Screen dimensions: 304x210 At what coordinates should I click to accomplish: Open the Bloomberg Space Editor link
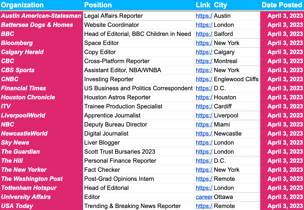coord(204,43)
